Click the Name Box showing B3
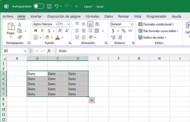 15,51
